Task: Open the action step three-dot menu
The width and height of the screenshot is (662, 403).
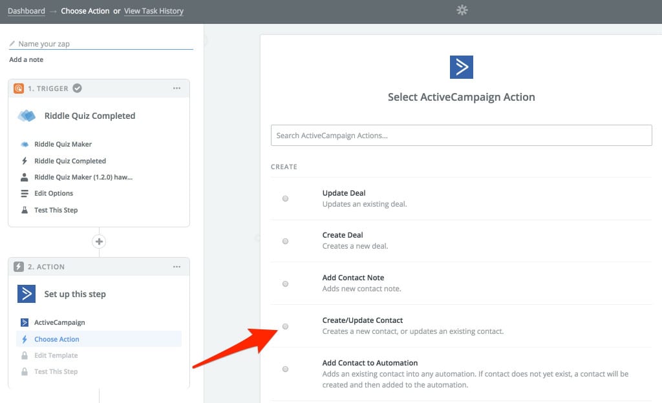Action: click(x=176, y=267)
